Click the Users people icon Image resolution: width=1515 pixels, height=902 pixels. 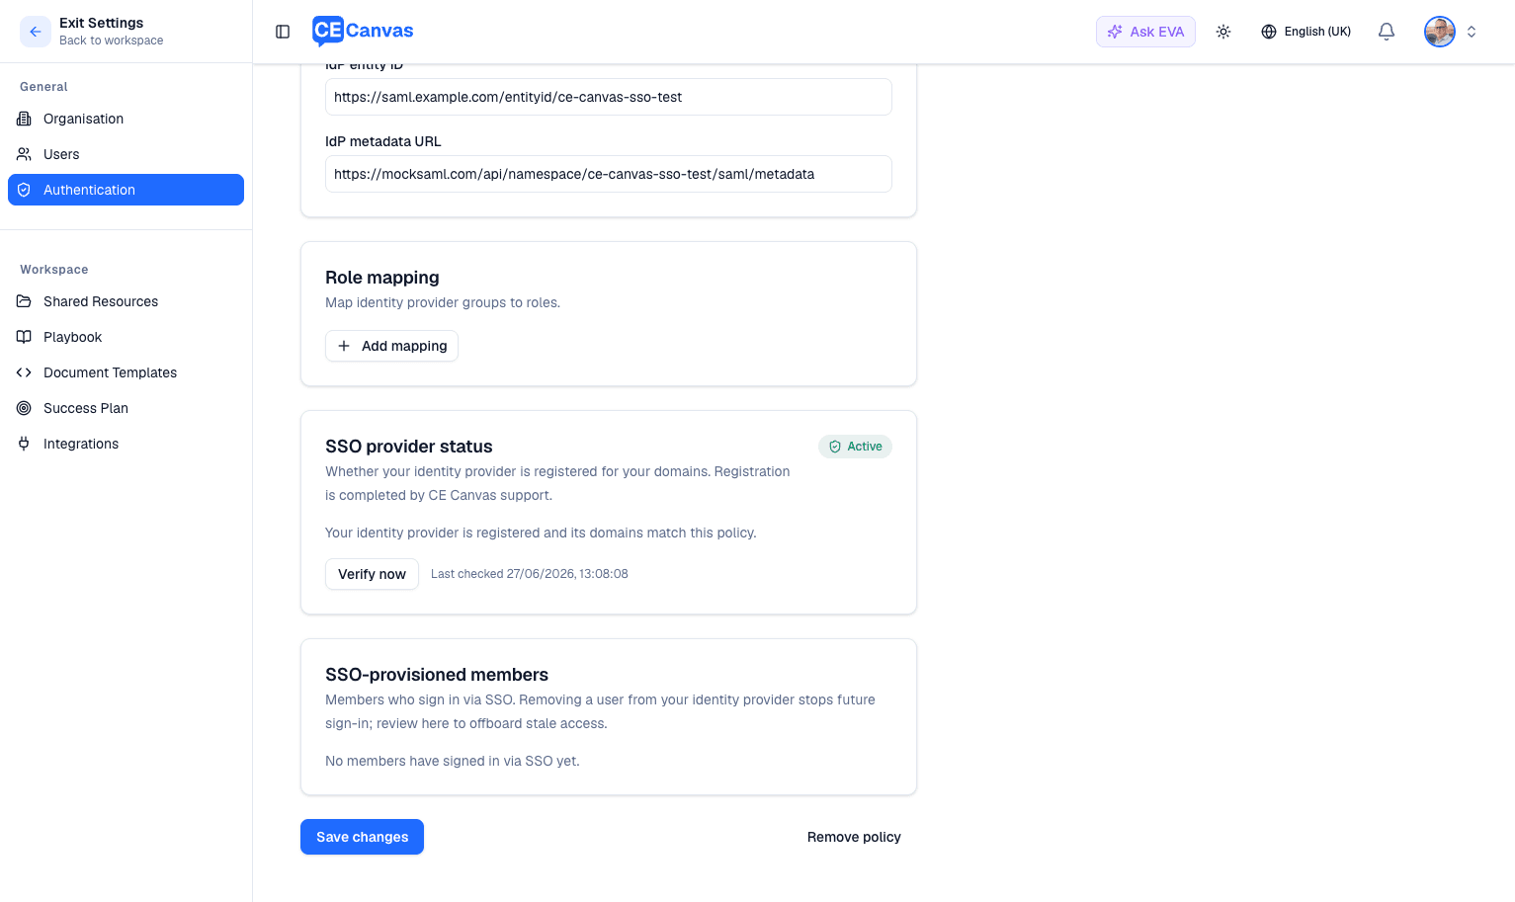[24, 154]
